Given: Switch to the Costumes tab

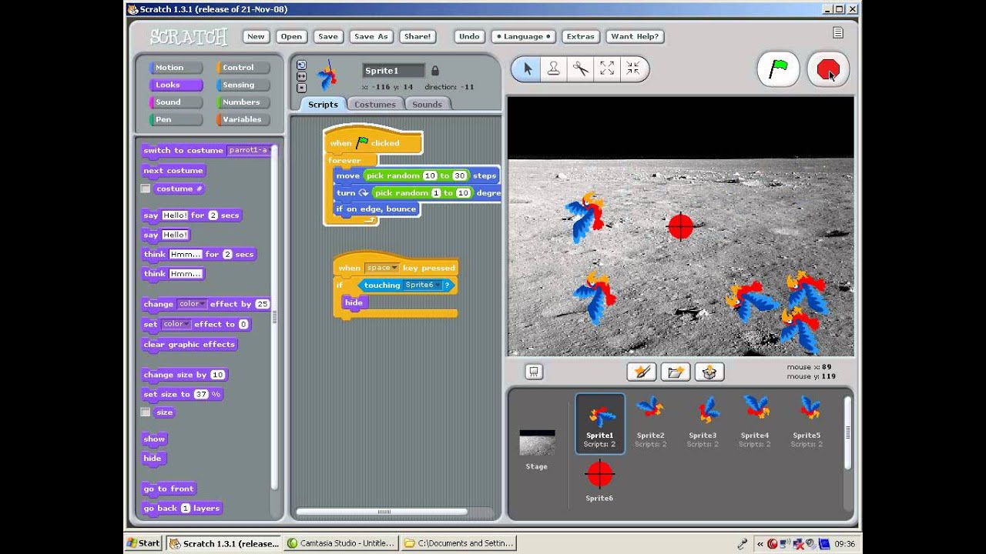Looking at the screenshot, I should pos(375,104).
